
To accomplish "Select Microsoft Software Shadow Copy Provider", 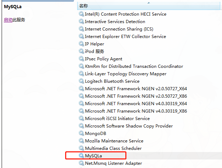I will 129,126.
